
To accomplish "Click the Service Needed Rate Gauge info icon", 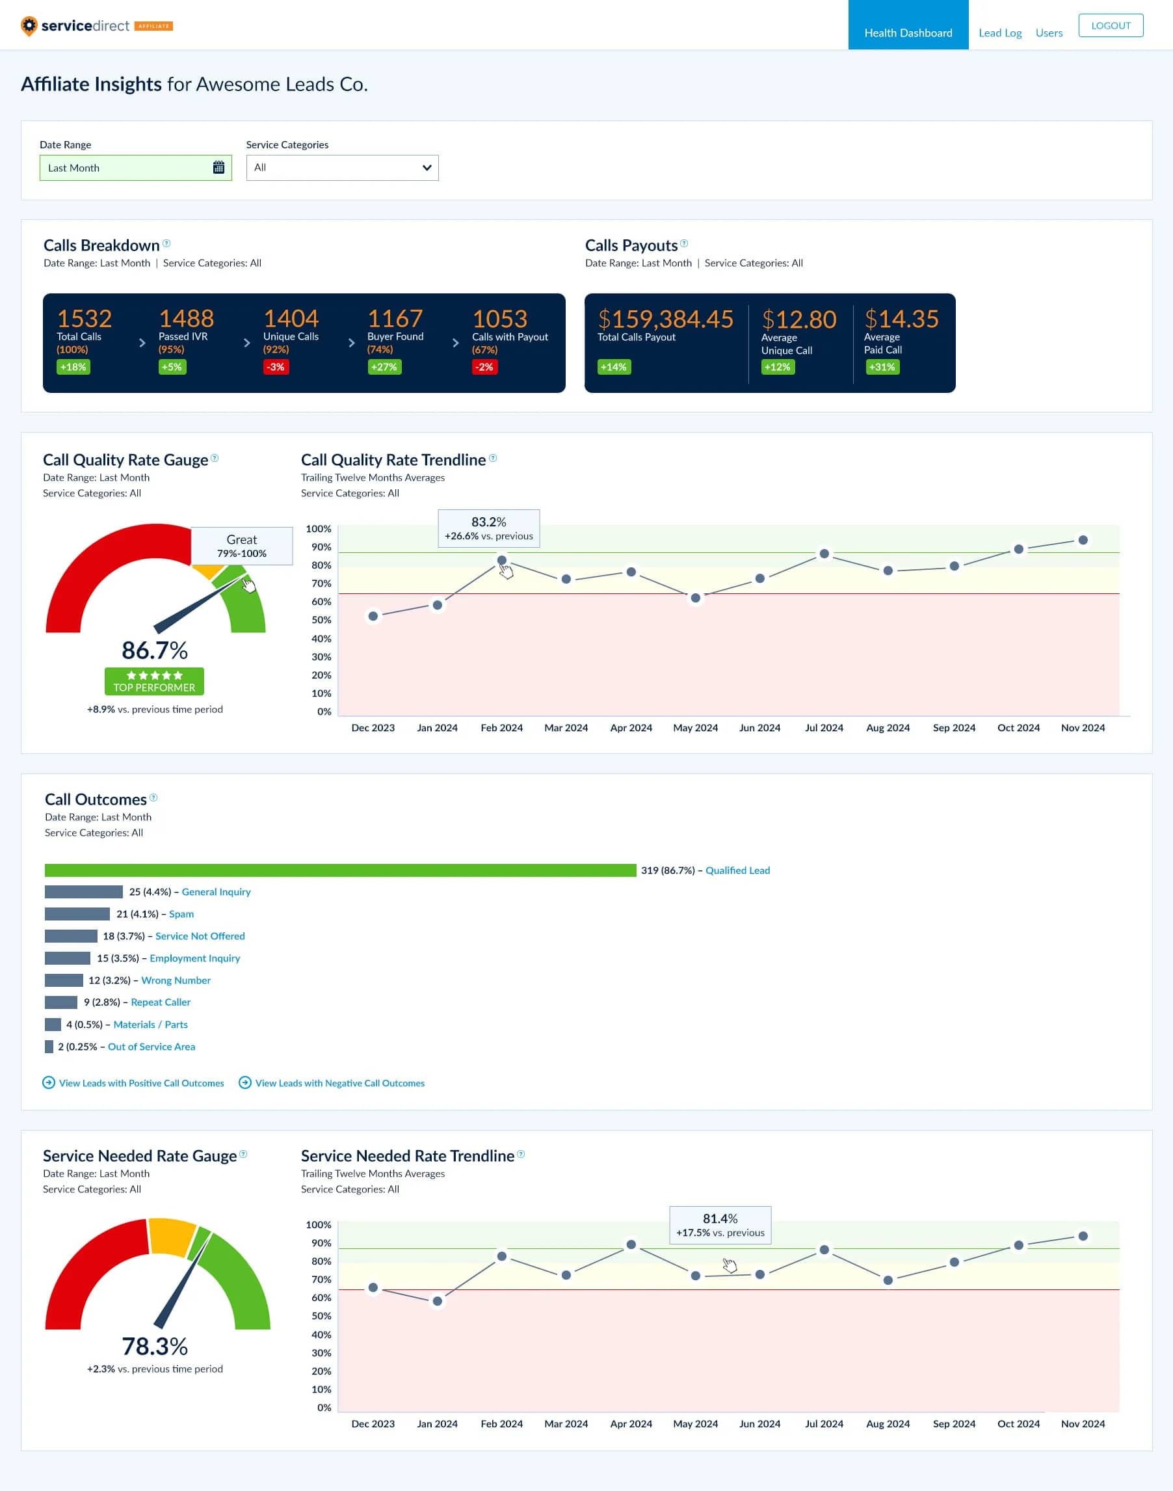I will (244, 1154).
